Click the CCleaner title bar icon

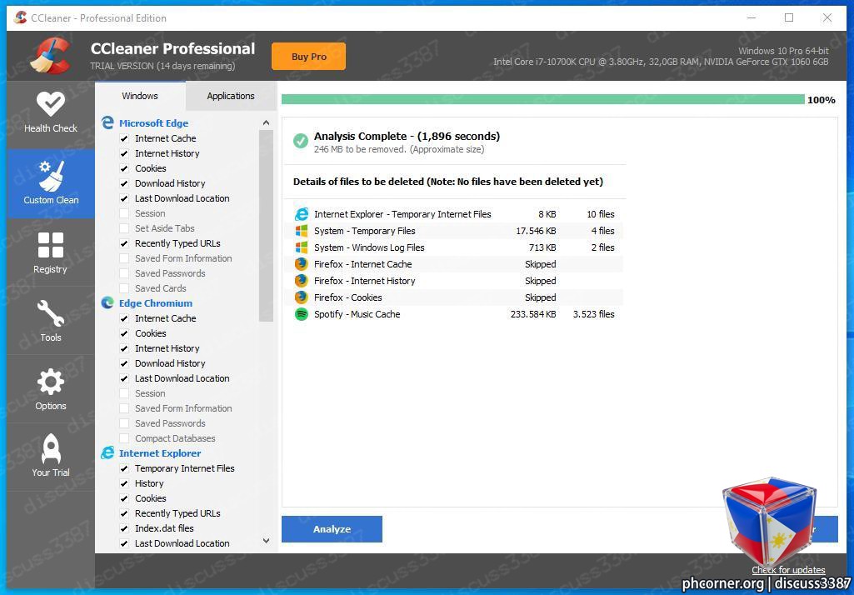click(21, 18)
